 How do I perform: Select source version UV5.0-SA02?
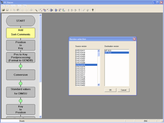(x=86, y=59)
